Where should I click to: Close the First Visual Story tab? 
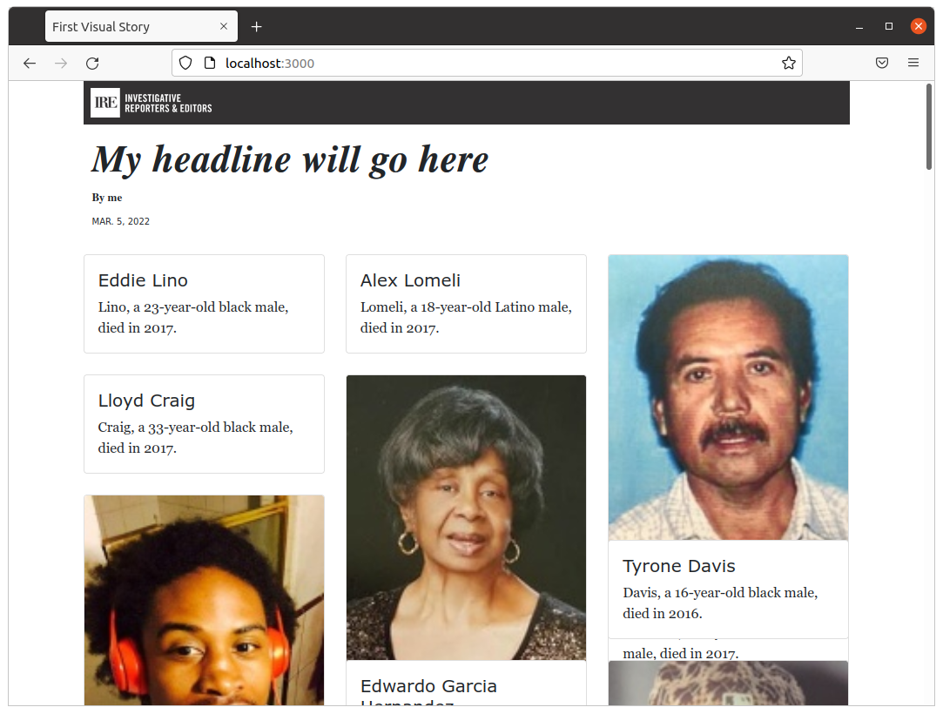pyautogui.click(x=224, y=26)
